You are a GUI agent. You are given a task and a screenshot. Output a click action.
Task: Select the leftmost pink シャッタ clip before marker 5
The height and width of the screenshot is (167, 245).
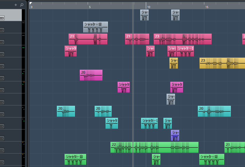(70, 51)
